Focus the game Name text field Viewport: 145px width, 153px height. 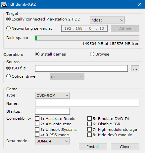(87, 103)
